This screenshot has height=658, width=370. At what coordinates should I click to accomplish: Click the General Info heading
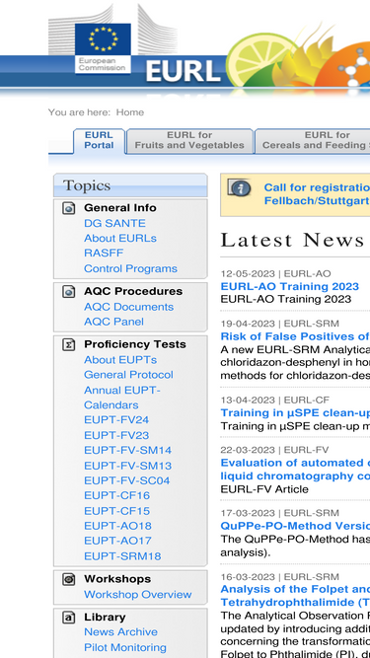tap(120, 208)
